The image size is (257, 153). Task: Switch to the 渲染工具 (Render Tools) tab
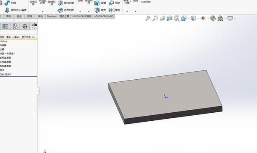pyautogui.click(x=64, y=16)
